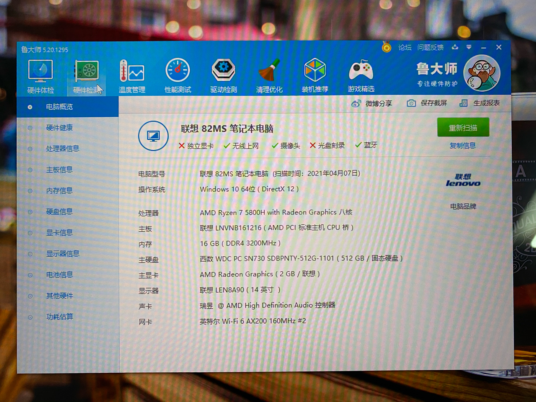Minimize the 鲁大师 window
This screenshot has height=402, width=536.
[484, 47]
